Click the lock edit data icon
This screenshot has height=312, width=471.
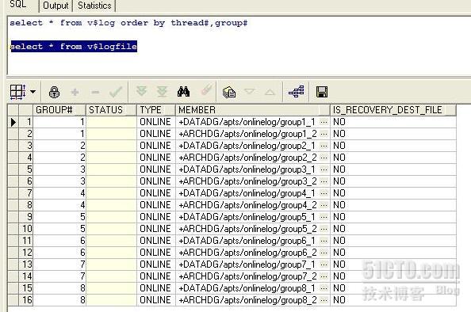pos(54,92)
